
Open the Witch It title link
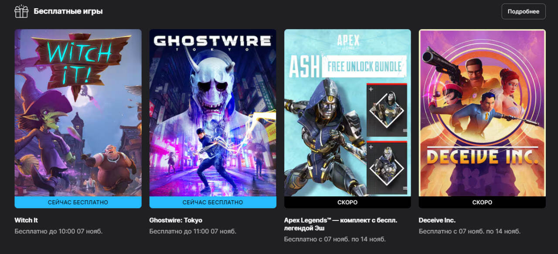pyautogui.click(x=26, y=220)
